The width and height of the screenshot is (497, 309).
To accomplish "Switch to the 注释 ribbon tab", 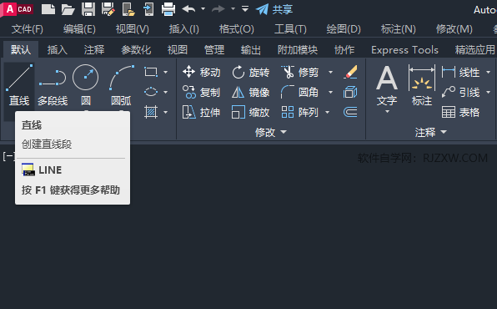I will tap(94, 50).
